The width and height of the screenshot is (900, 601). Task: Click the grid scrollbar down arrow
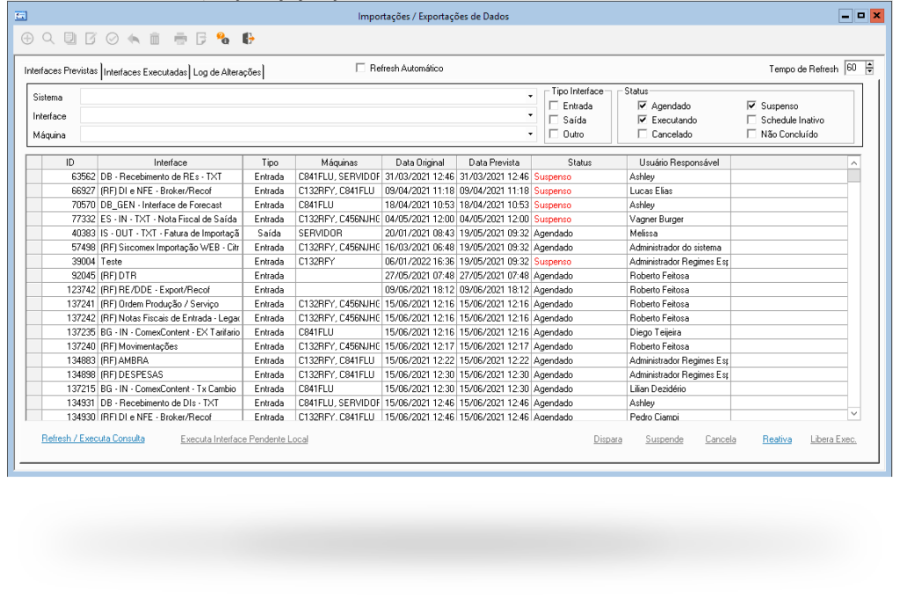coord(854,413)
